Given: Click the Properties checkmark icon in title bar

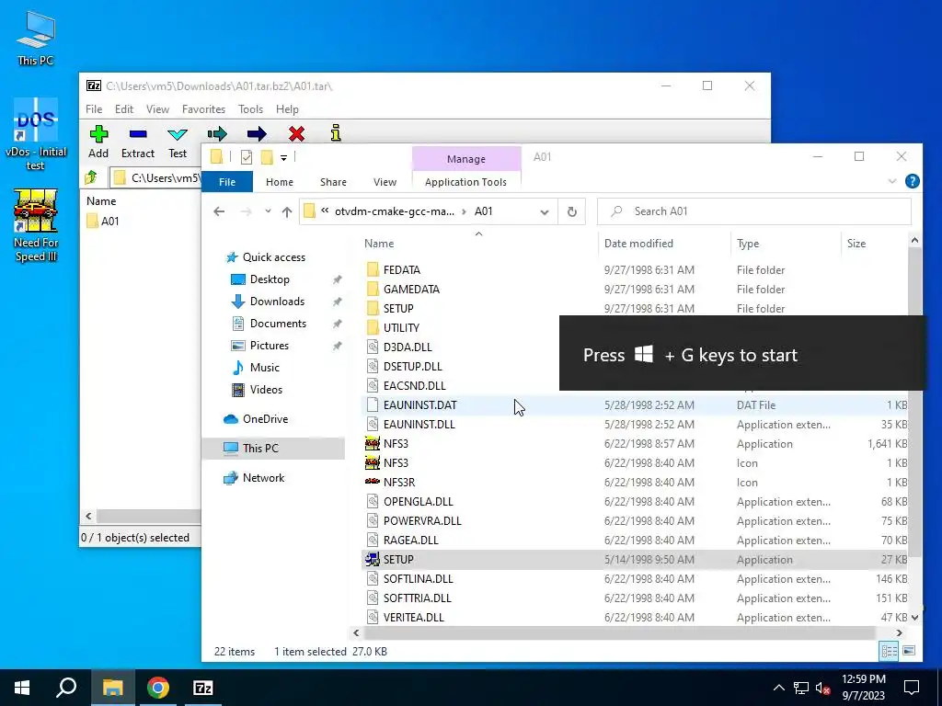Looking at the screenshot, I should tap(247, 157).
